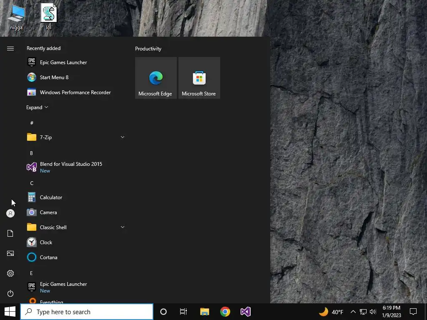
Task: Open Epic Games Launcher under letter E
Action: pyautogui.click(x=76, y=287)
